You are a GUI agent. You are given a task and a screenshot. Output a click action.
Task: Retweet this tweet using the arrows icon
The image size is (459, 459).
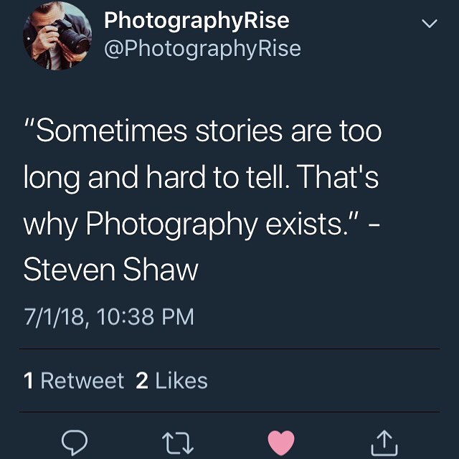[x=178, y=443]
